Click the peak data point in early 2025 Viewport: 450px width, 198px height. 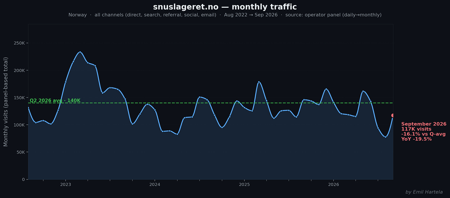pos(259,82)
